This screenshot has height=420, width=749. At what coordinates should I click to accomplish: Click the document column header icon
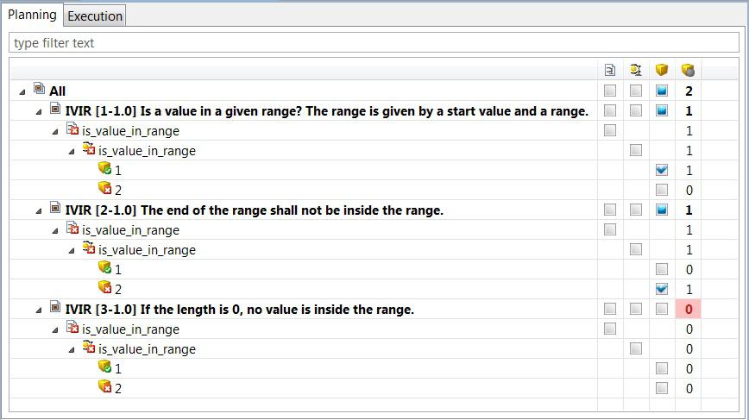pyautogui.click(x=610, y=70)
